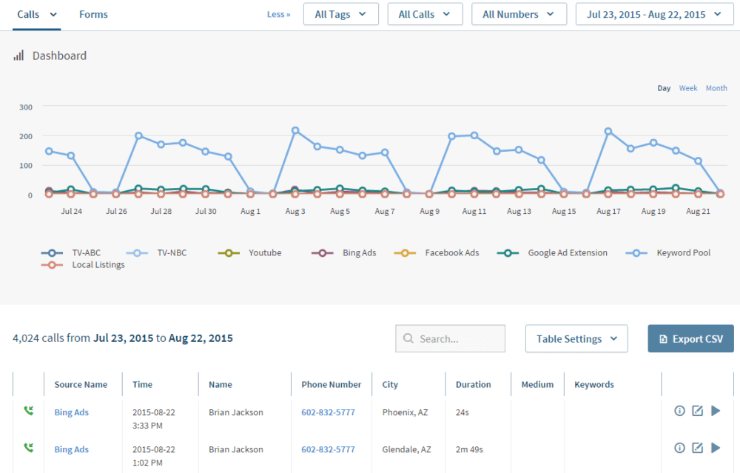The image size is (740, 473).
Task: Export calls with Export CSV button
Action: pos(690,339)
